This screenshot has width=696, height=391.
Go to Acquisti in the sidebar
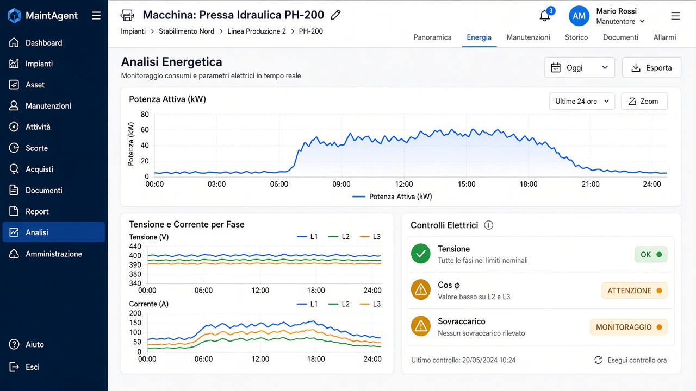[53, 169]
